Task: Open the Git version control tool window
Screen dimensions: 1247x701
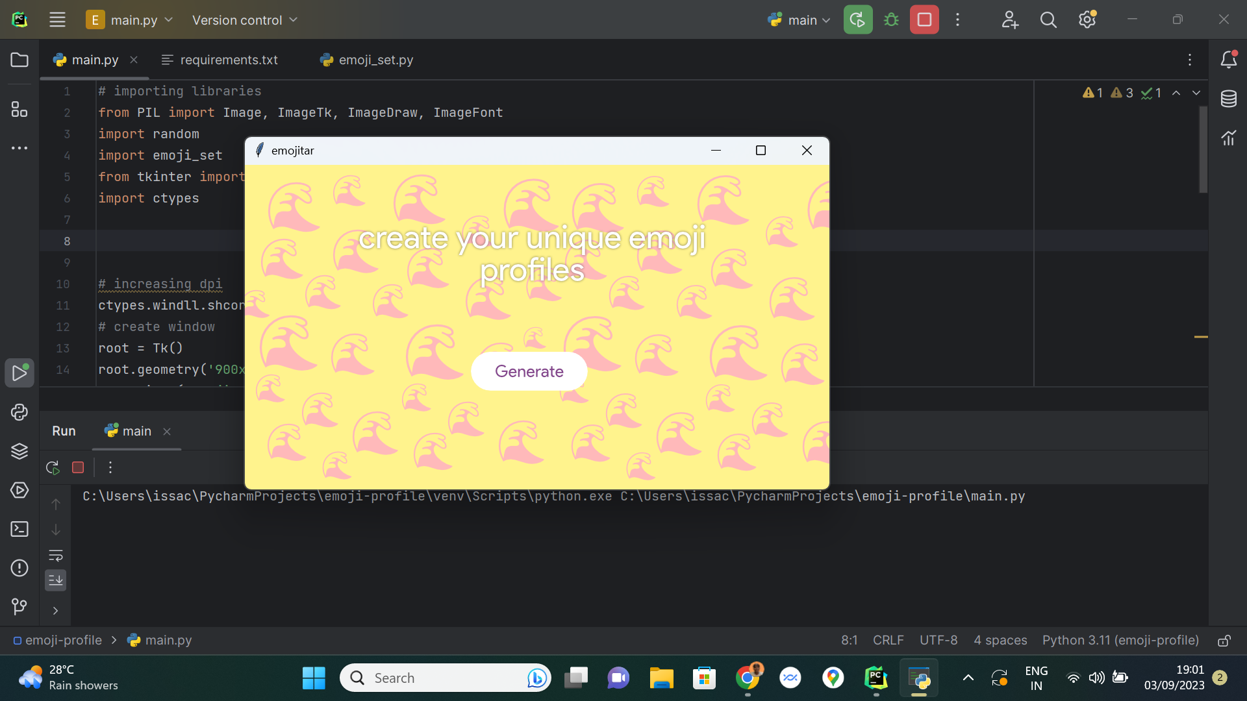Action: pyautogui.click(x=19, y=607)
